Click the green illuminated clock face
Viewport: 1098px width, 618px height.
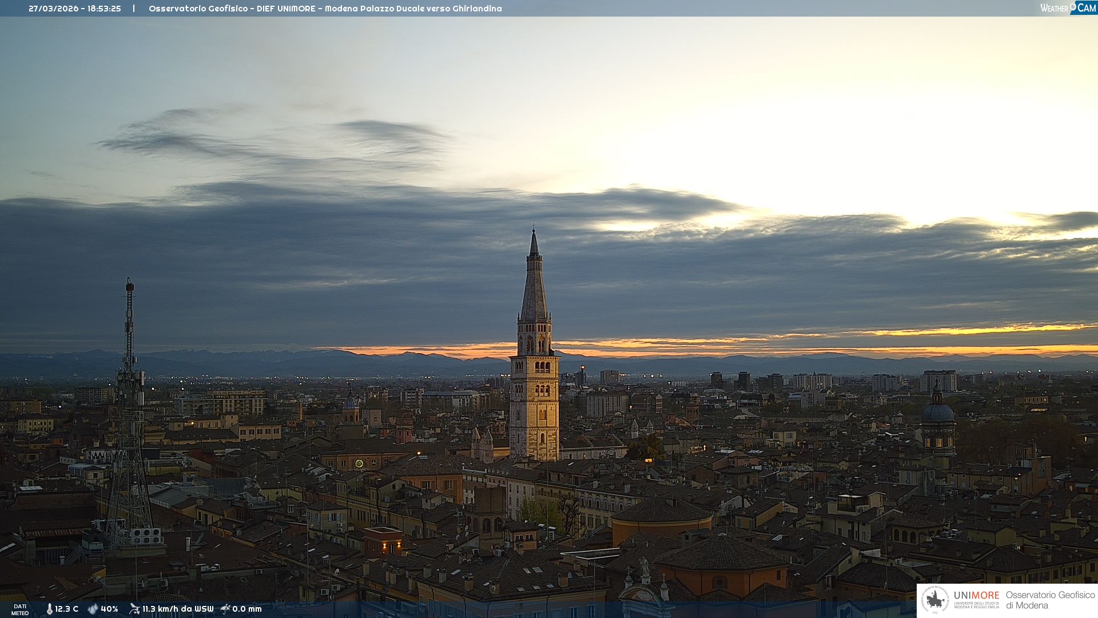pos(359,463)
